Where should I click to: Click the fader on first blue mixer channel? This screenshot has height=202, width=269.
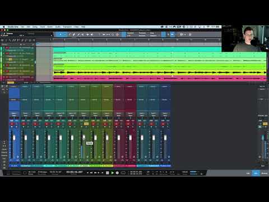click(14, 138)
